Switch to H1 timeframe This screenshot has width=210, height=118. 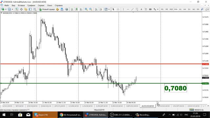click(180, 9)
